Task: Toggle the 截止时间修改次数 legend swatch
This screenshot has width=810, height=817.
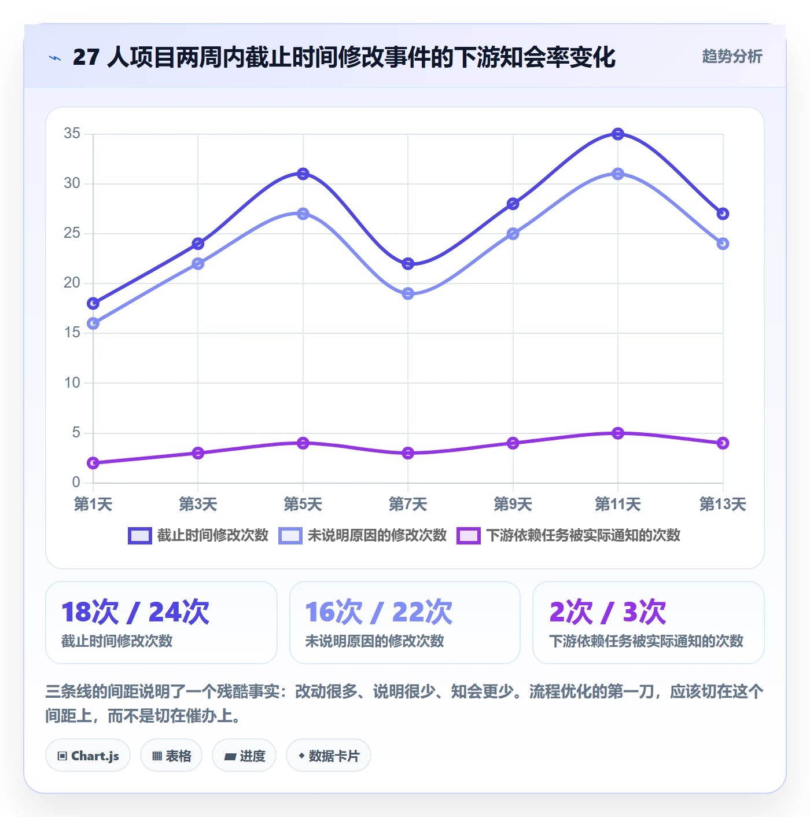Action: 140,536
